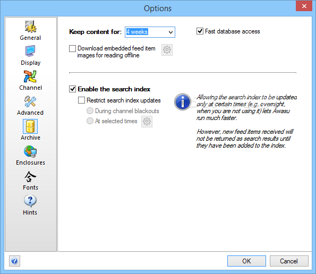Click the Archive label in sidebar
Image resolution: width=316 pixels, height=274 pixels.
30,138
